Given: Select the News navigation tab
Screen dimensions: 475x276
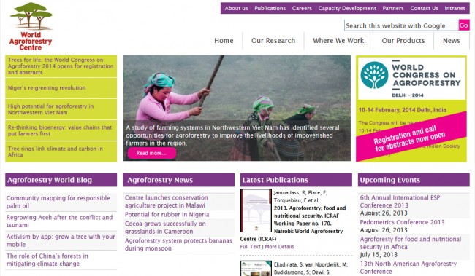Looking at the screenshot, I should point(452,41).
